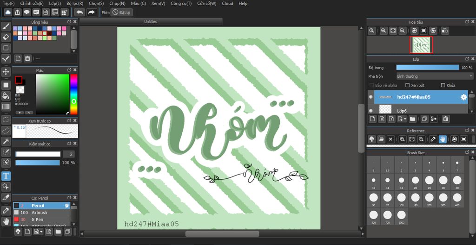This screenshot has height=245, width=476.
Task: Select the Eraser tool
Action: (6, 37)
